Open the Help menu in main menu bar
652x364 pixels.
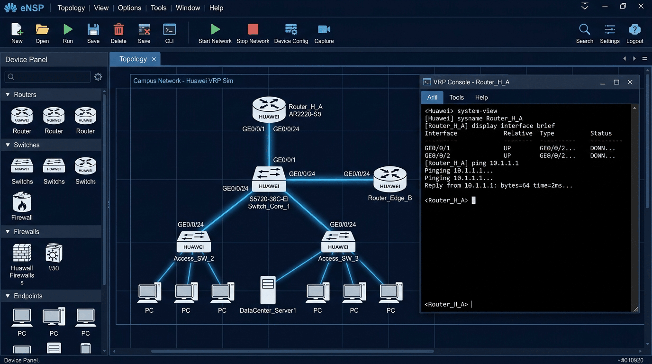pyautogui.click(x=216, y=8)
